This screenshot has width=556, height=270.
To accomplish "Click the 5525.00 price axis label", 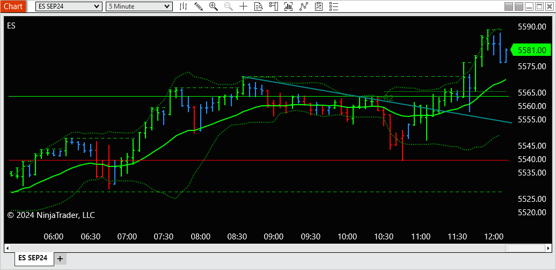I will (x=531, y=199).
